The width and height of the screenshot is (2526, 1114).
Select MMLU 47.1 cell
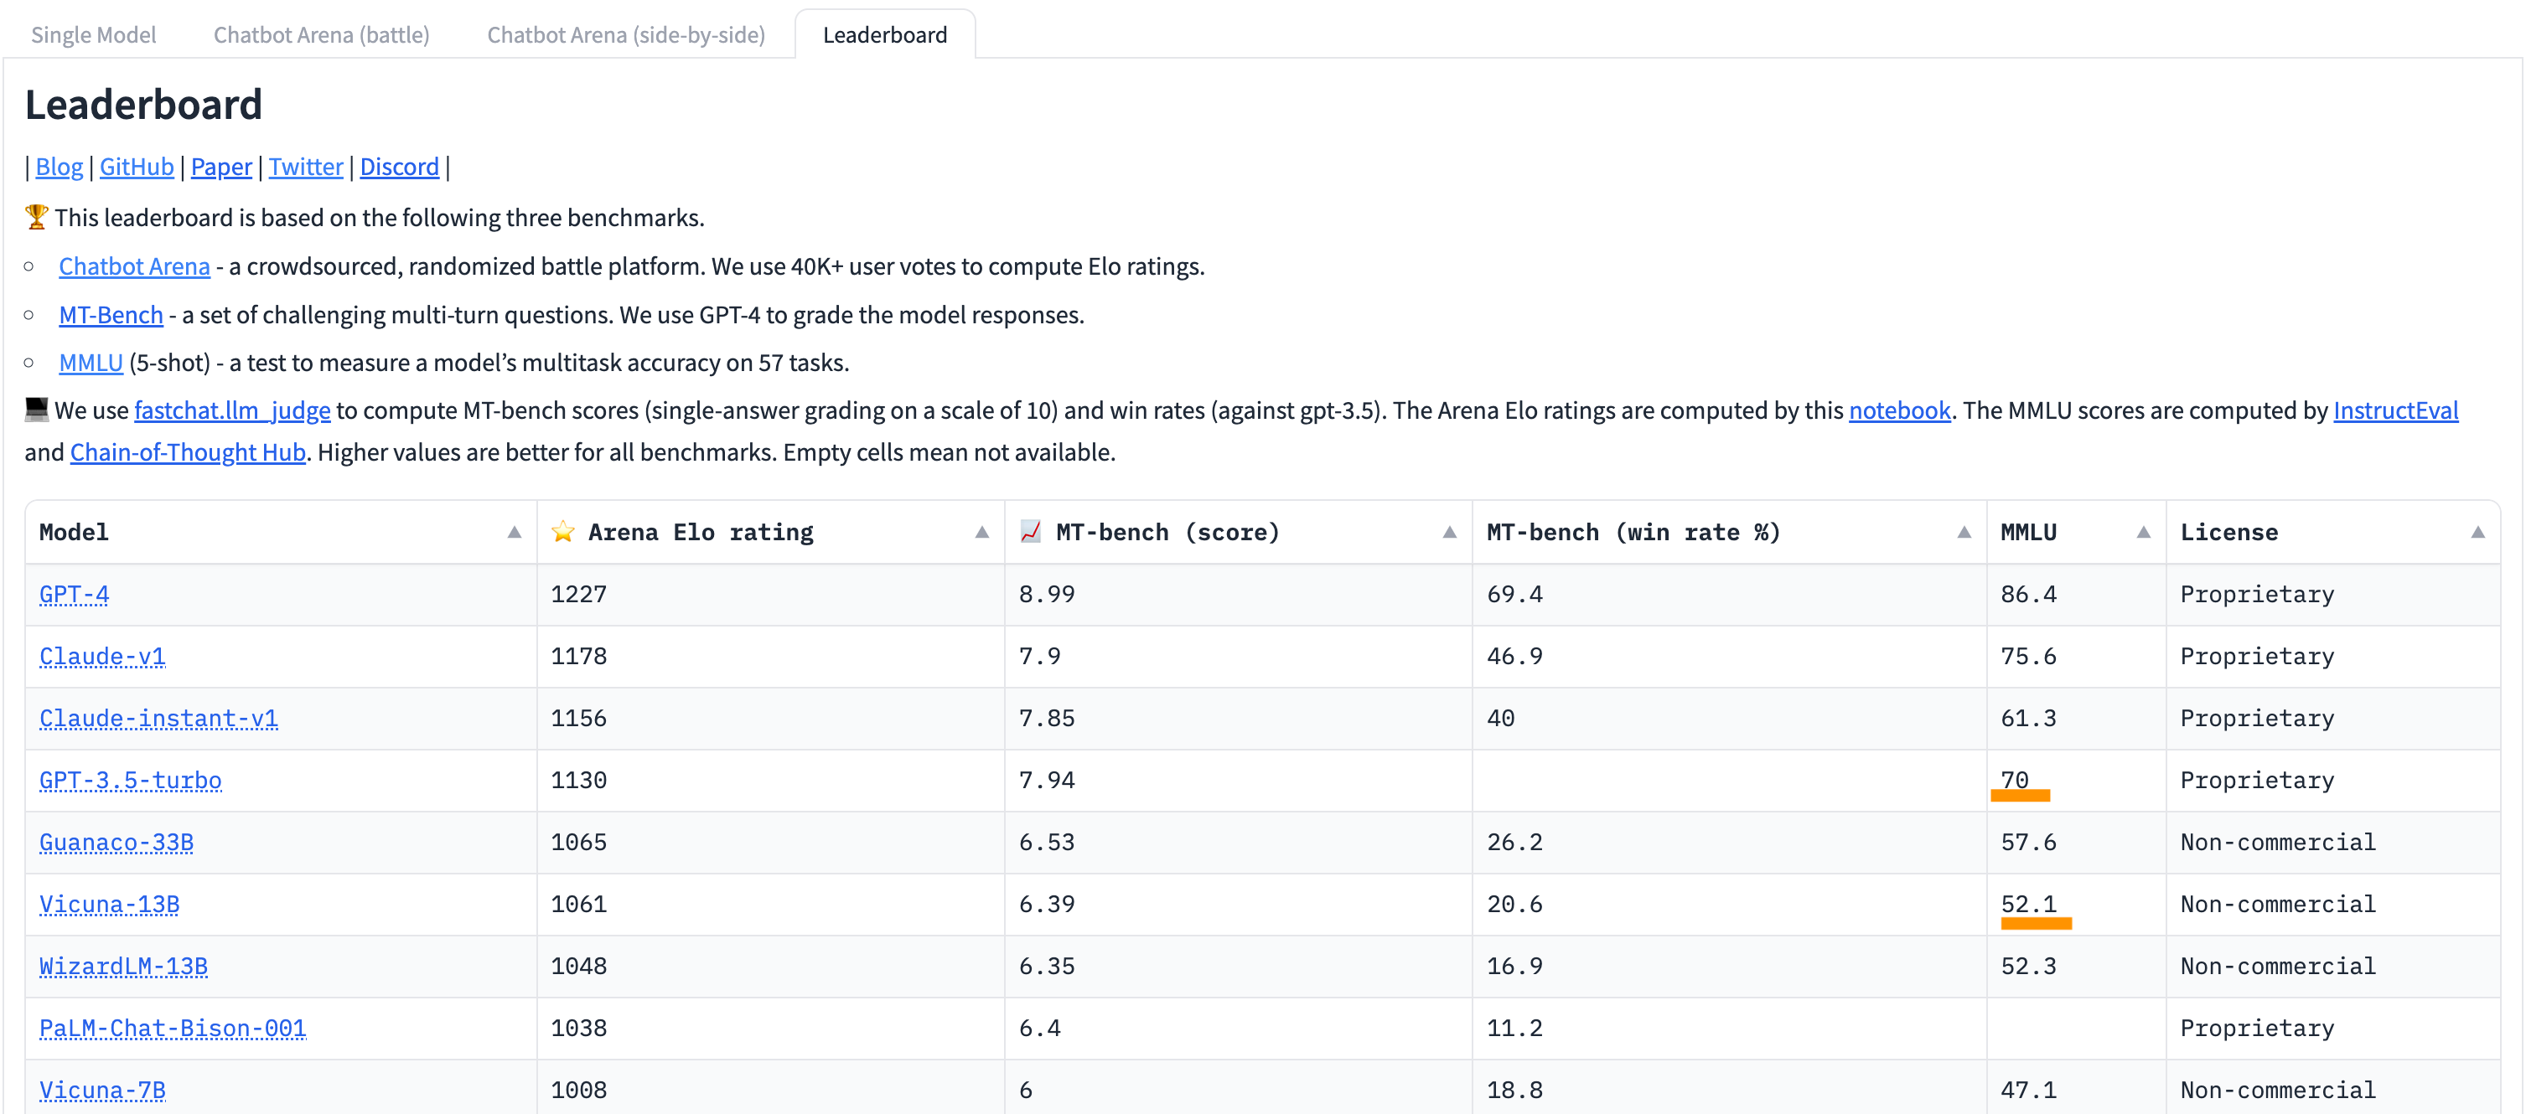[2076, 1089]
